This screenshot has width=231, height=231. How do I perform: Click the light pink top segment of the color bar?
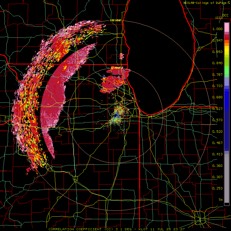(227, 27)
